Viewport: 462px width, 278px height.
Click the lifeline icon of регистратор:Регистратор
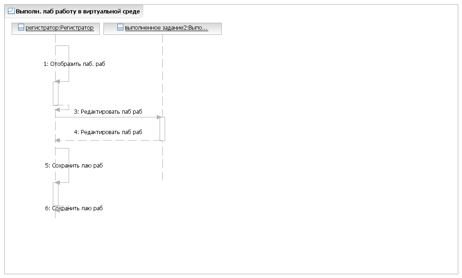[x=21, y=27]
